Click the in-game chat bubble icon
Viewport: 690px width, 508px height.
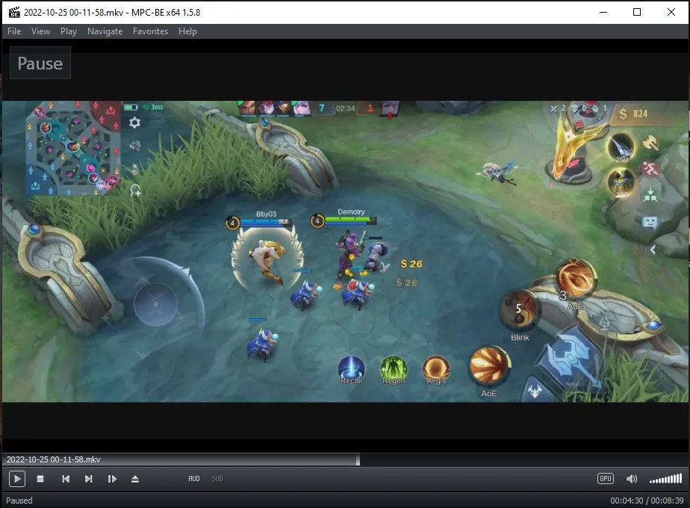650,223
